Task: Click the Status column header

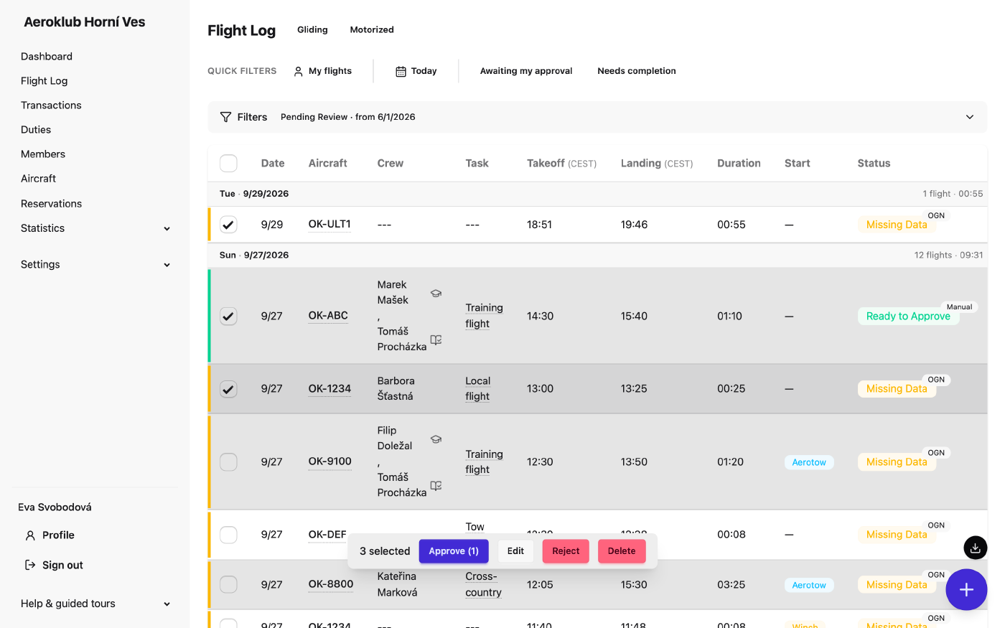Action: pos(874,164)
